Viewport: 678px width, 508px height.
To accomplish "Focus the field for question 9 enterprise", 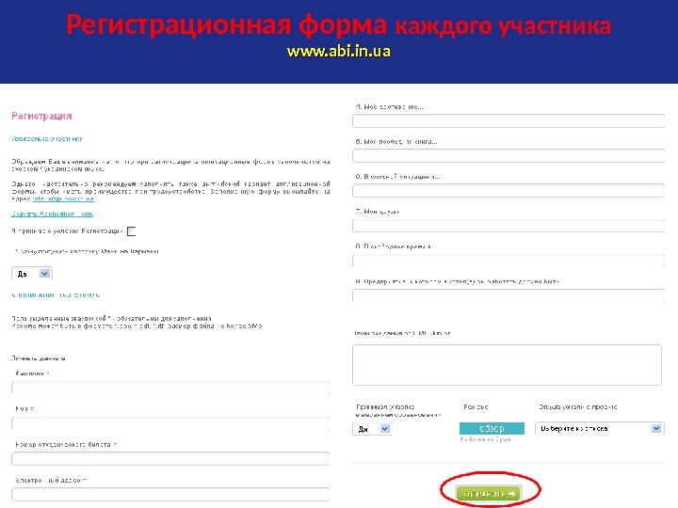I will pyautogui.click(x=508, y=295).
